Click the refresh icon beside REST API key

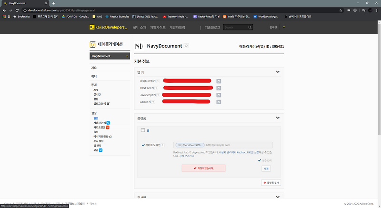pyautogui.click(x=219, y=88)
